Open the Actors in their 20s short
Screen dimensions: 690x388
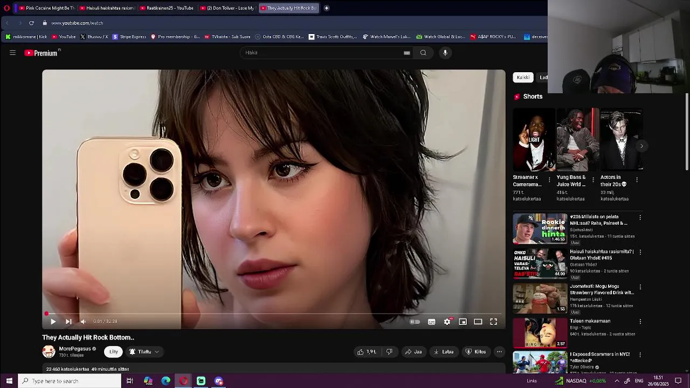(x=622, y=140)
